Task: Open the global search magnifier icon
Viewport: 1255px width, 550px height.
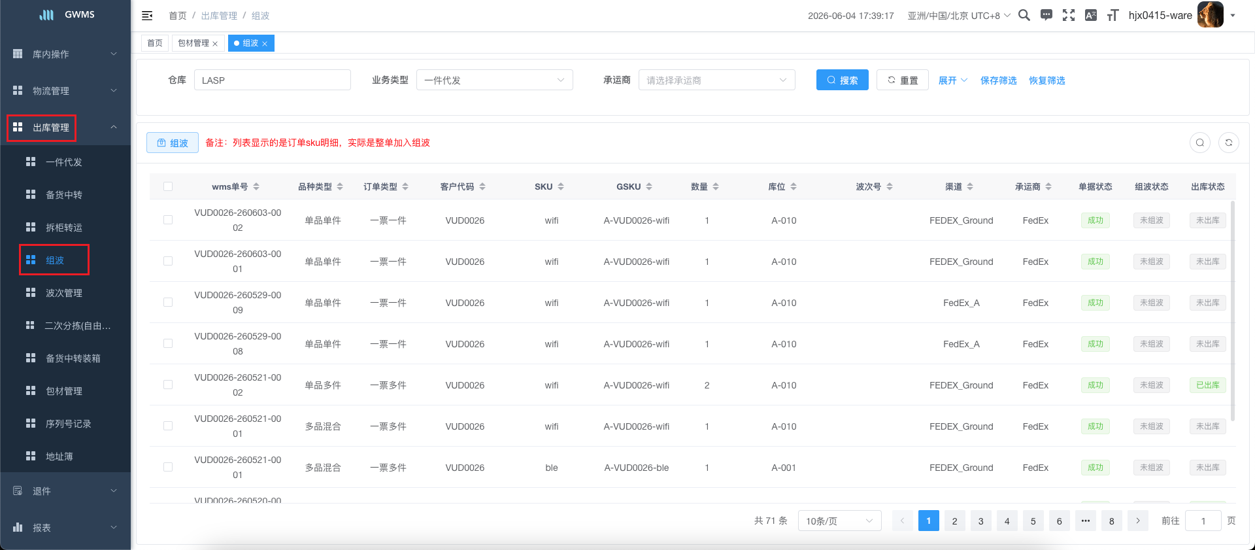Action: click(x=1024, y=15)
